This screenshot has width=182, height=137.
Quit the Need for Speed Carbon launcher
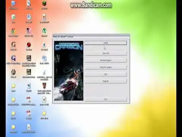point(106,99)
